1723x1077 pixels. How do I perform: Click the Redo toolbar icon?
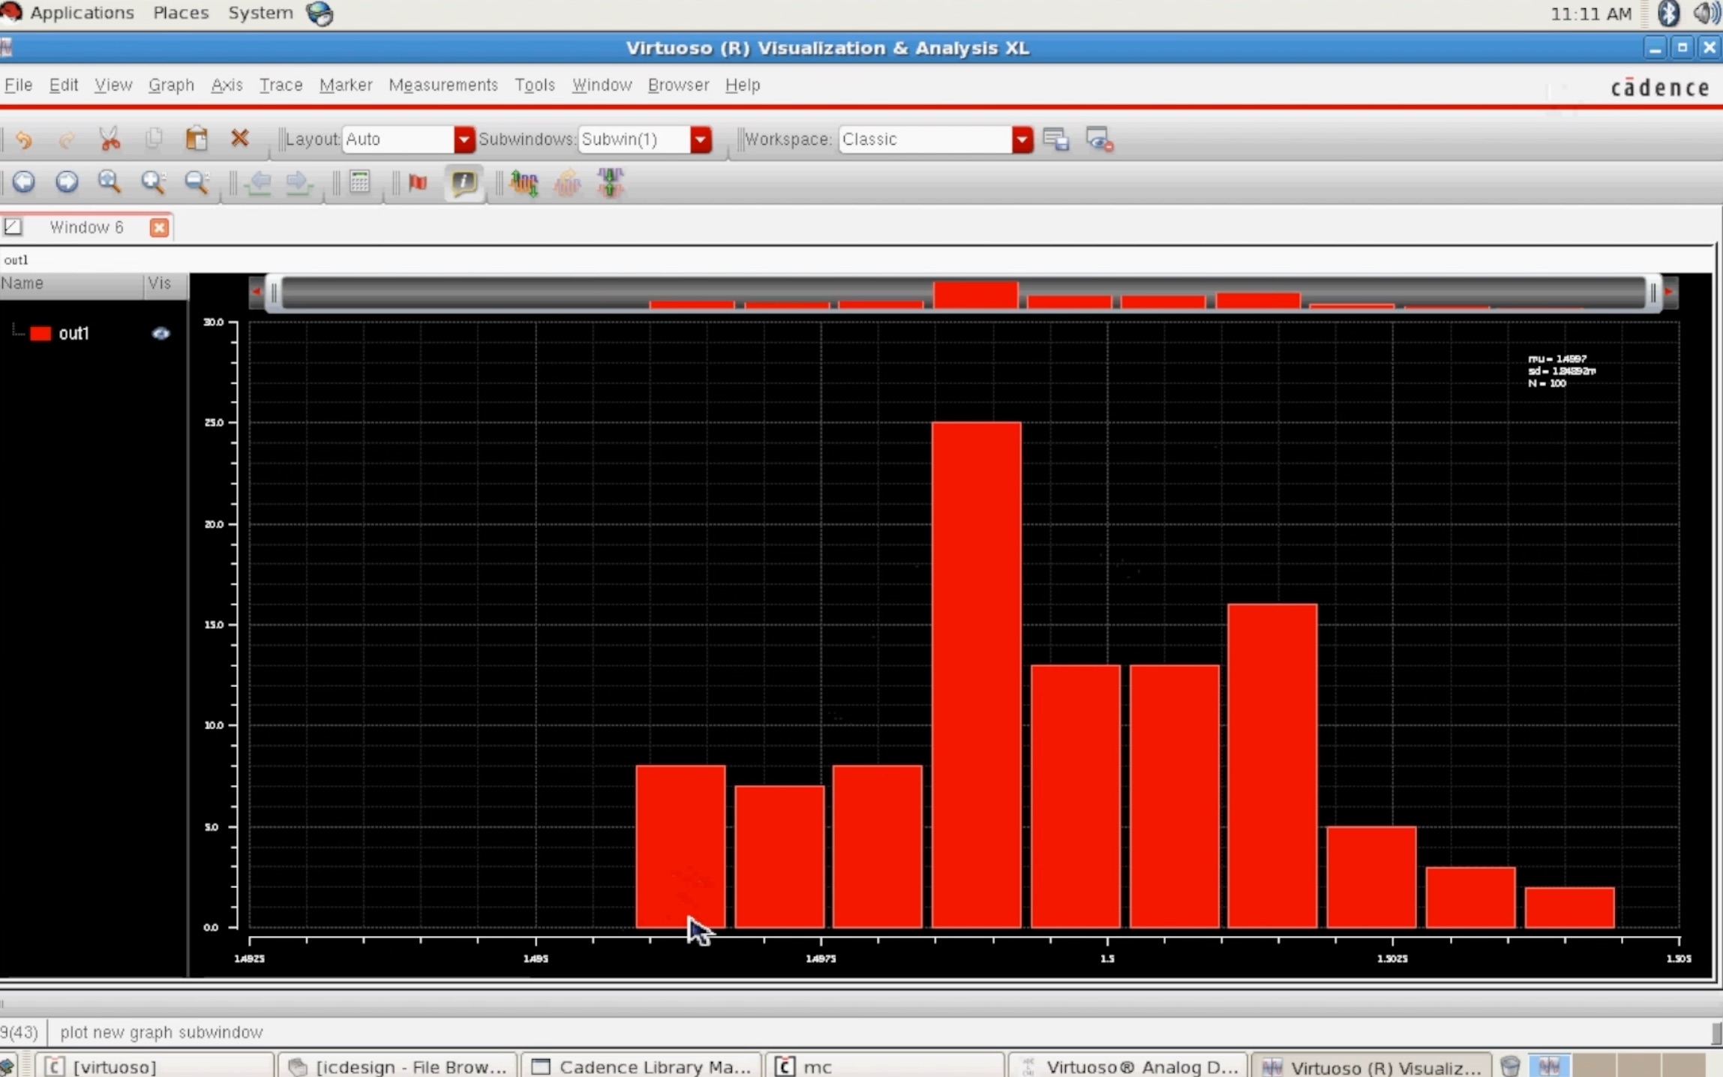tap(67, 139)
